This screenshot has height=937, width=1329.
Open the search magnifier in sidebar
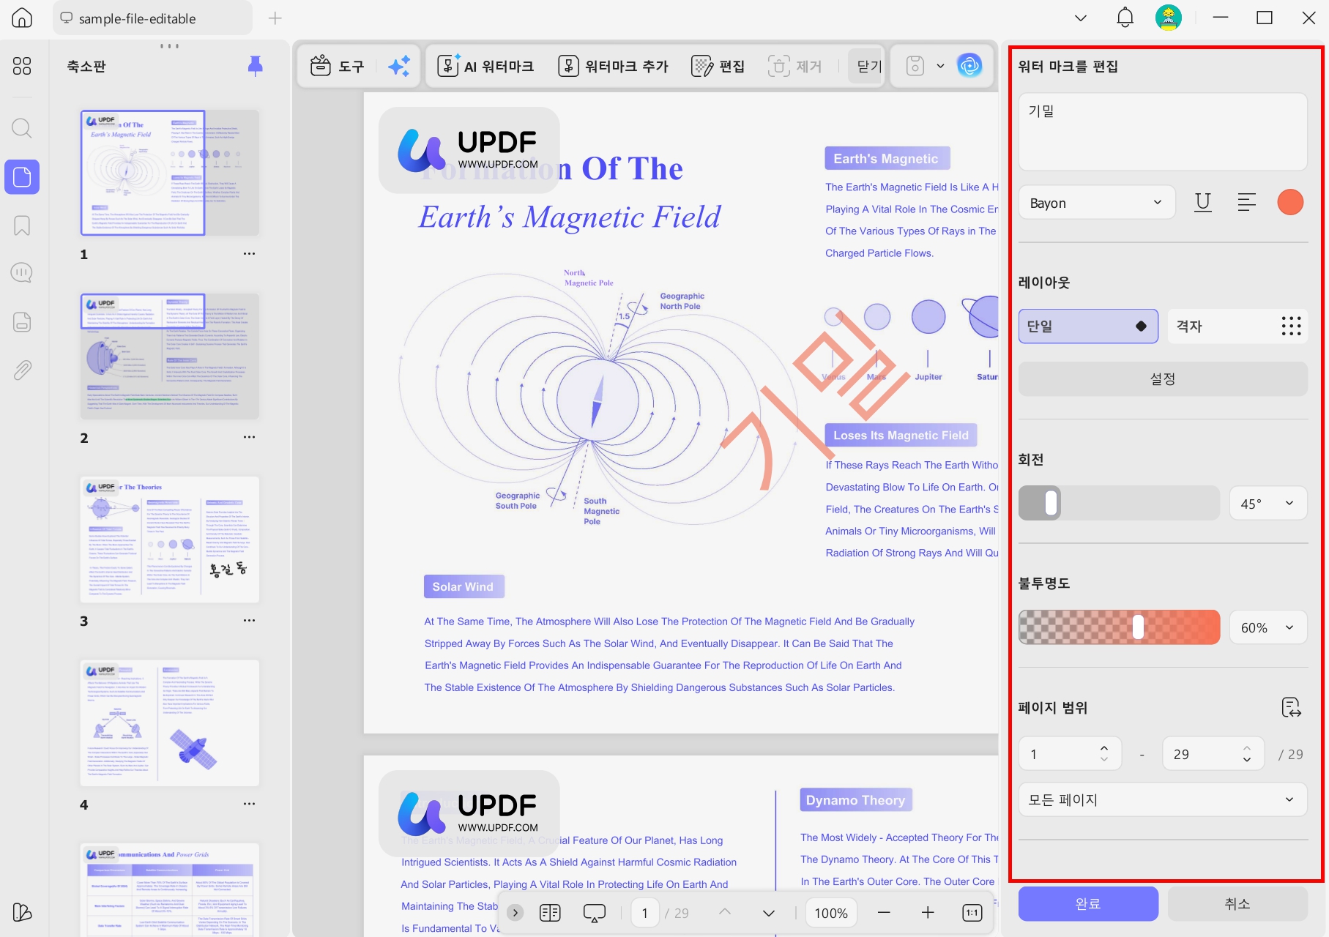(x=22, y=129)
